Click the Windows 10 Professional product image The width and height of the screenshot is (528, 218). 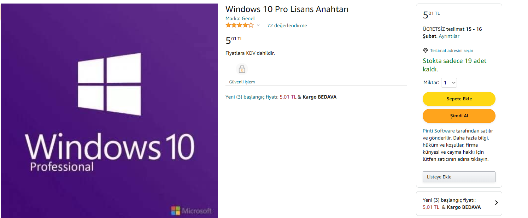(109, 111)
